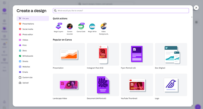Click the Presentations sidebar icon

[x=20, y=24]
